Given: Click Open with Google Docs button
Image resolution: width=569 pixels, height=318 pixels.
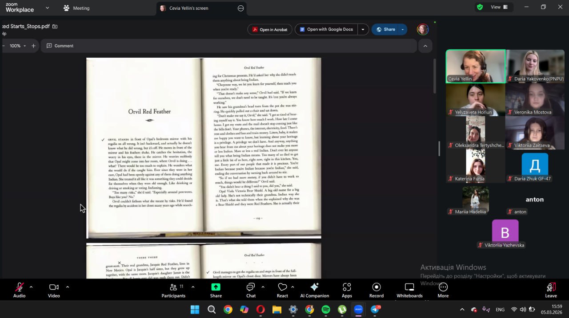Looking at the screenshot, I should [x=326, y=30].
